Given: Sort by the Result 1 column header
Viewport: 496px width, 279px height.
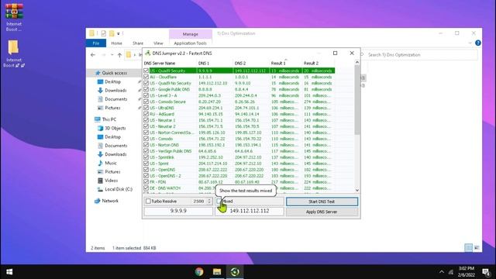Looking at the screenshot, I should pyautogui.click(x=285, y=64).
